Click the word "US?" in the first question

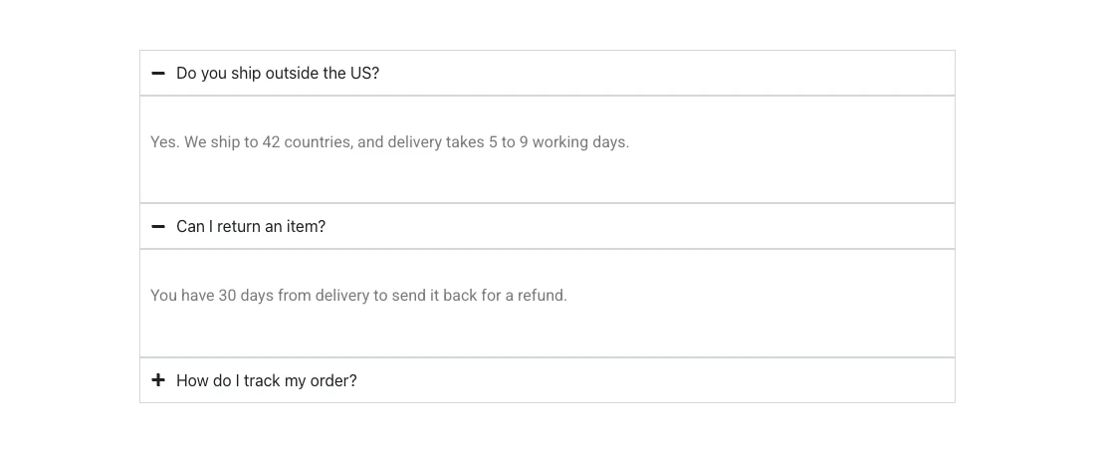[364, 74]
